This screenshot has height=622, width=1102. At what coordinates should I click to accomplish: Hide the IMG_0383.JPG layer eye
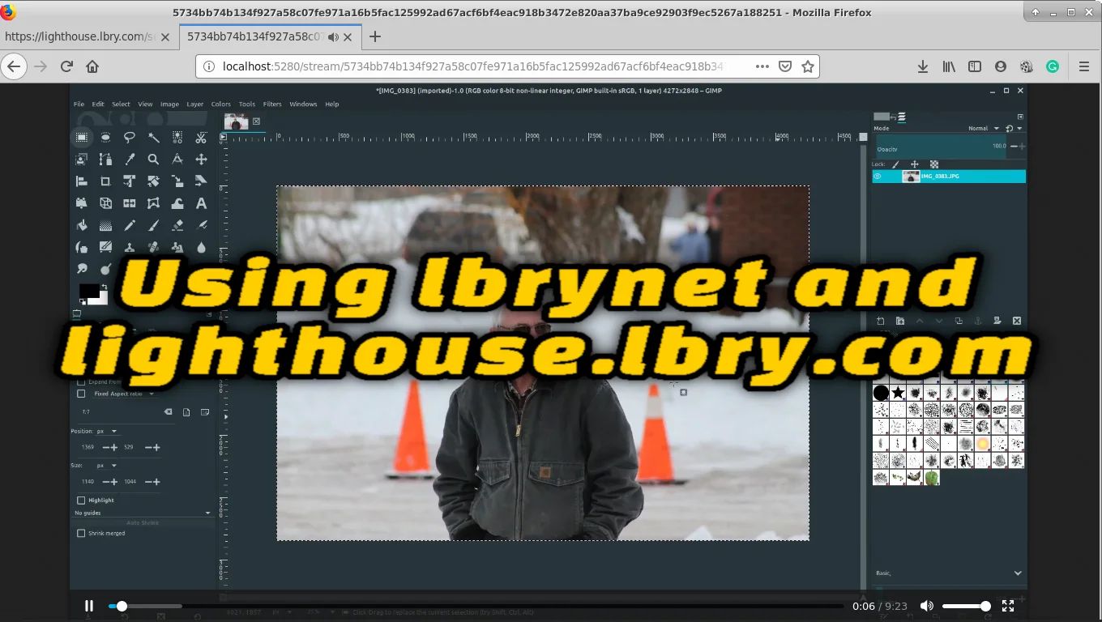click(878, 176)
